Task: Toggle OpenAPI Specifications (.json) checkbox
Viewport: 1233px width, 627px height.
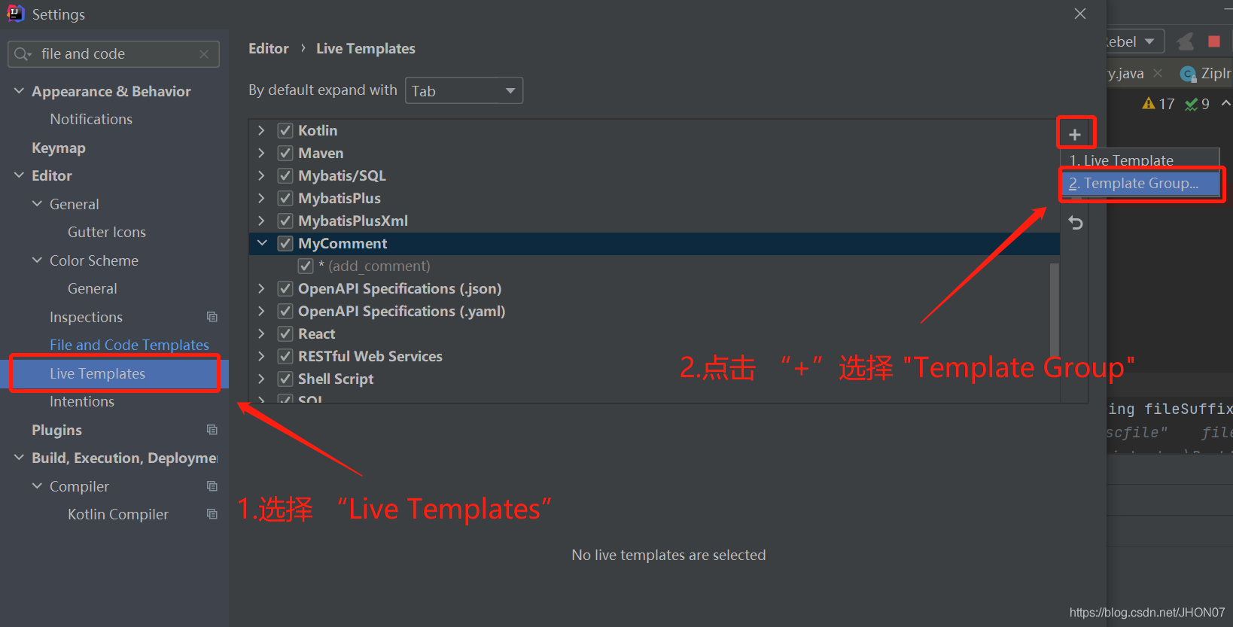Action: (285, 288)
